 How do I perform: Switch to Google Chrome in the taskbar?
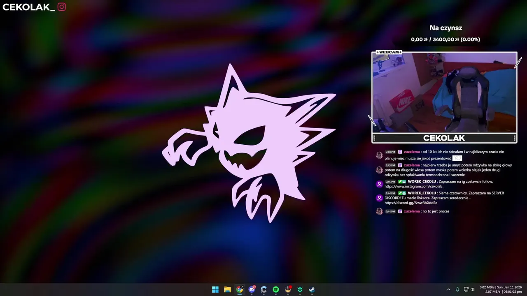[240, 289]
